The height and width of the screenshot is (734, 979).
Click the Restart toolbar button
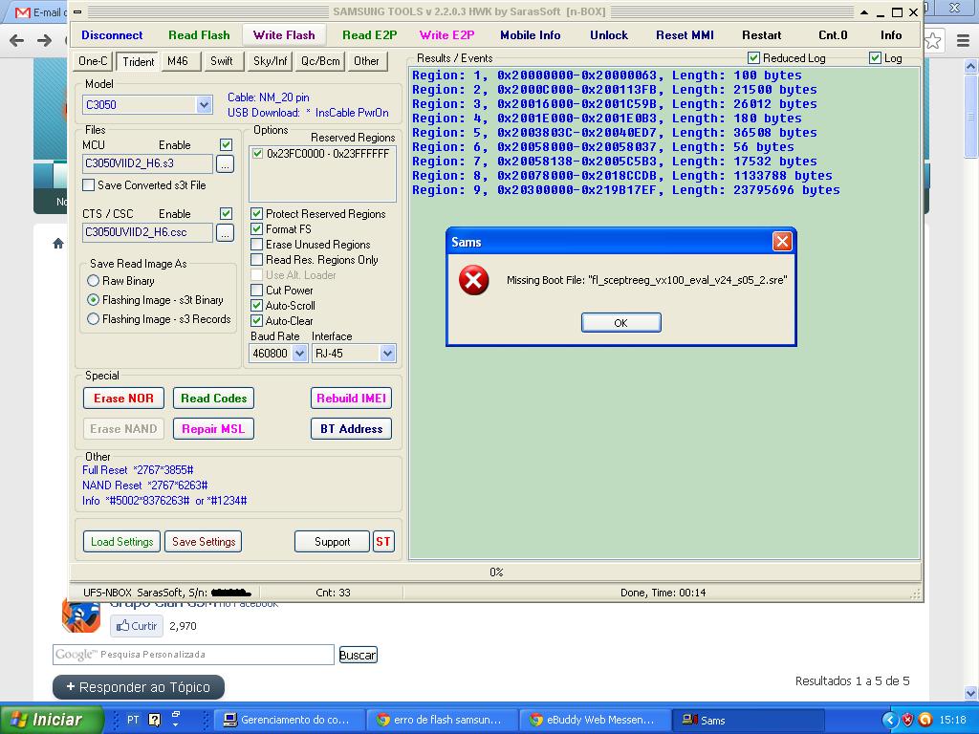[x=762, y=35]
